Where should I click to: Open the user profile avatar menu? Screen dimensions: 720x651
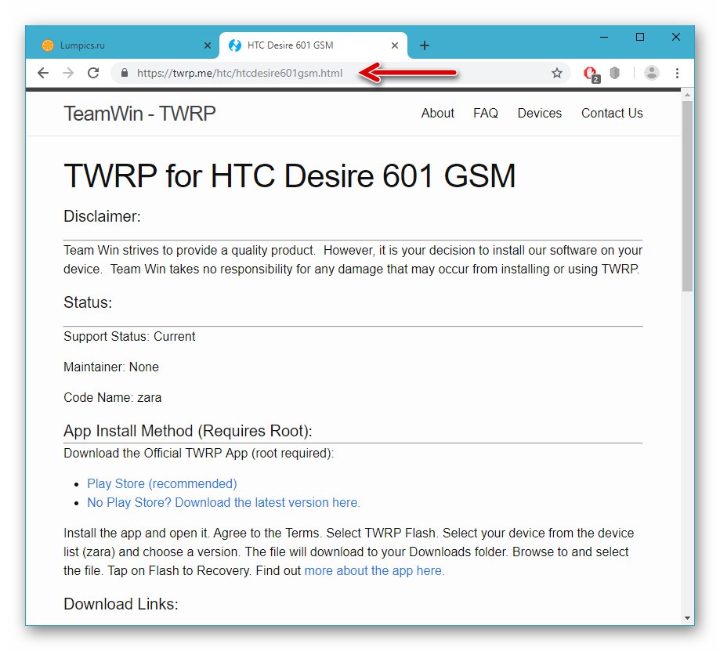pyautogui.click(x=652, y=73)
